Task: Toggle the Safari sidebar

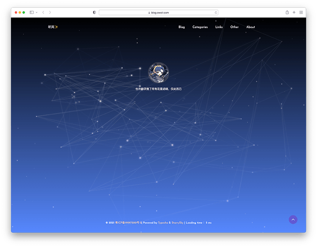Action: pyautogui.click(x=32, y=12)
